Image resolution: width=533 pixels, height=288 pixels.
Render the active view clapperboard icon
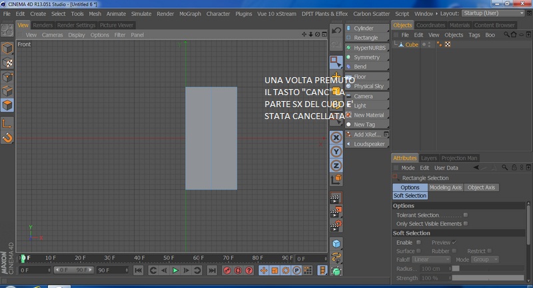(336, 198)
